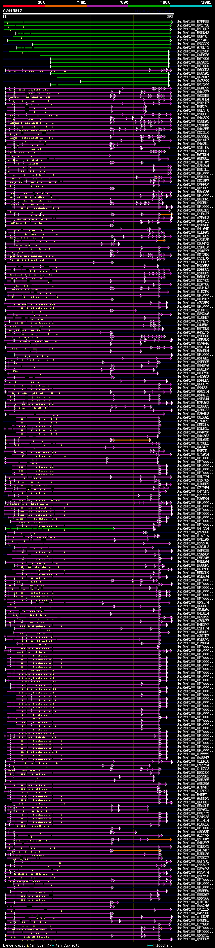Select the green ~80% identity legend color
This screenshot has height=948, width=215.
tap(149, 6)
